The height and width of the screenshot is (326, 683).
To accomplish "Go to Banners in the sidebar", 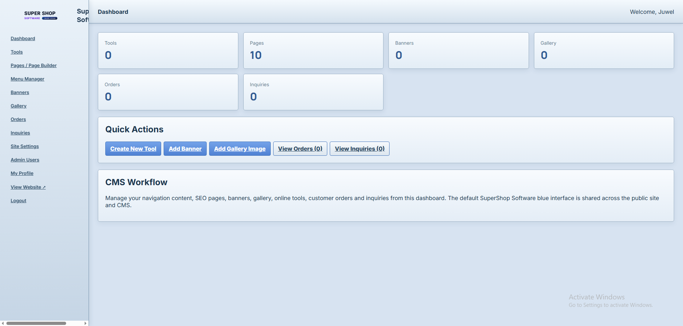I will 20,92.
